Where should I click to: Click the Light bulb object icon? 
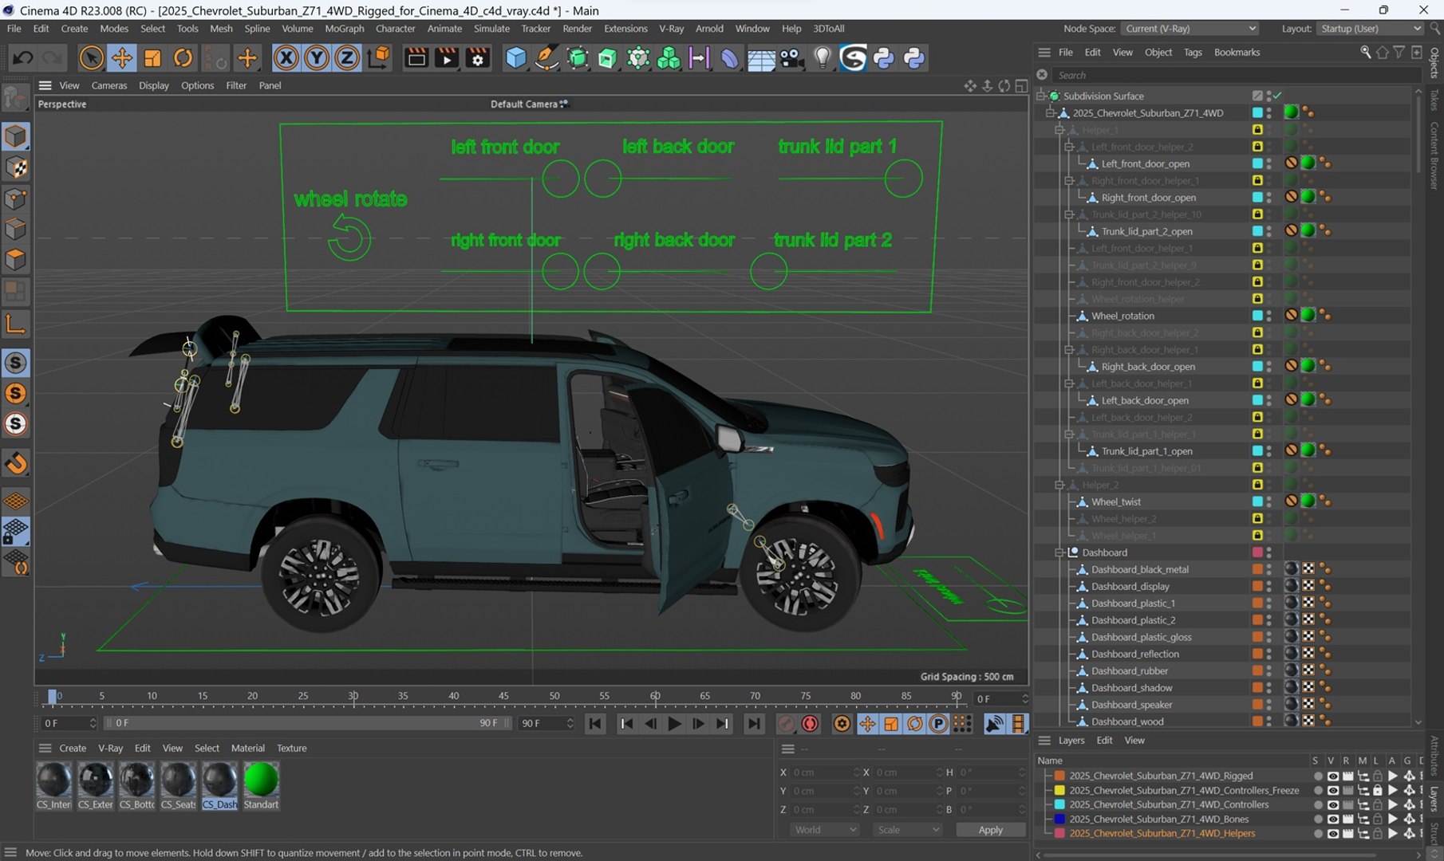point(822,57)
